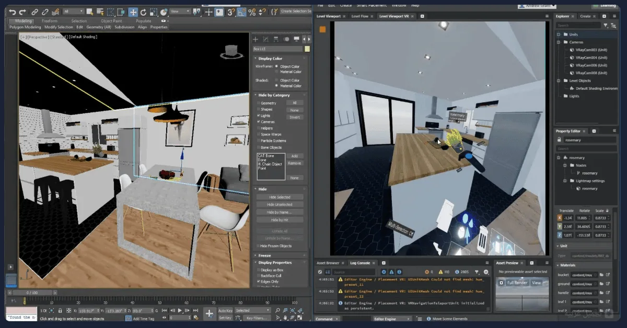The image size is (627, 328).
Task: Open the Polygon Modeling ribbon menu
Action: point(25,27)
